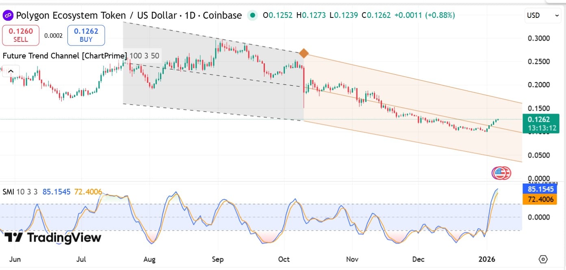Click the 0.1260 SELL button
Viewport: 566px width, 270px height.
coord(21,35)
